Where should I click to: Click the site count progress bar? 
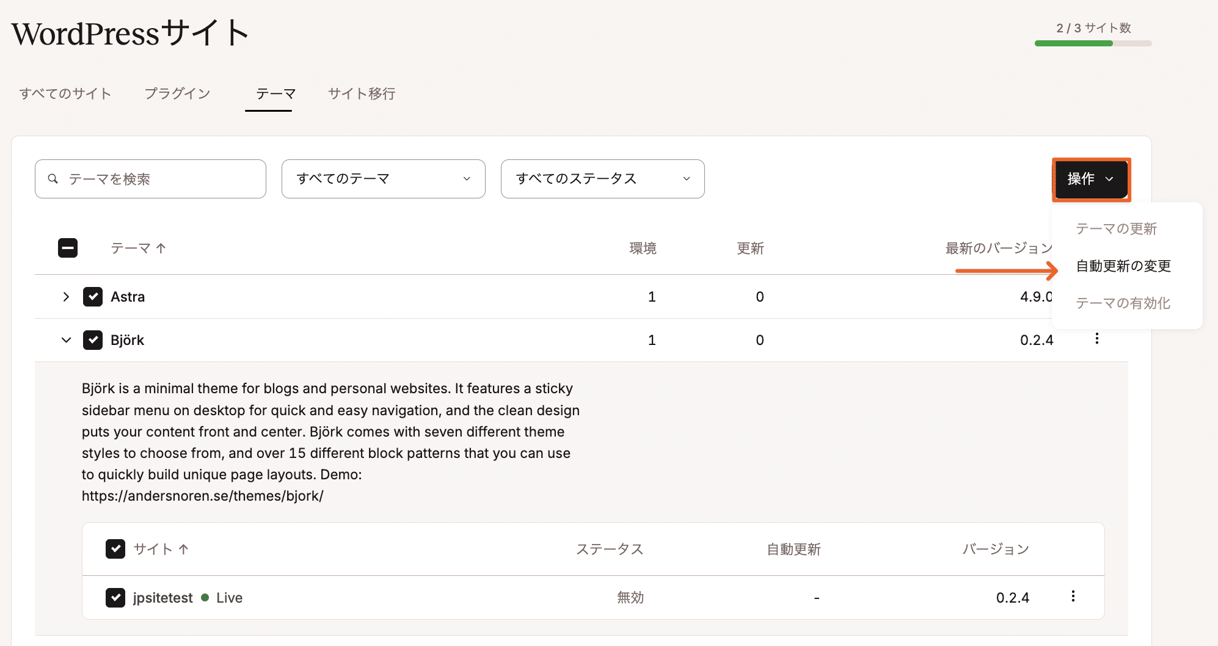coord(1093,43)
